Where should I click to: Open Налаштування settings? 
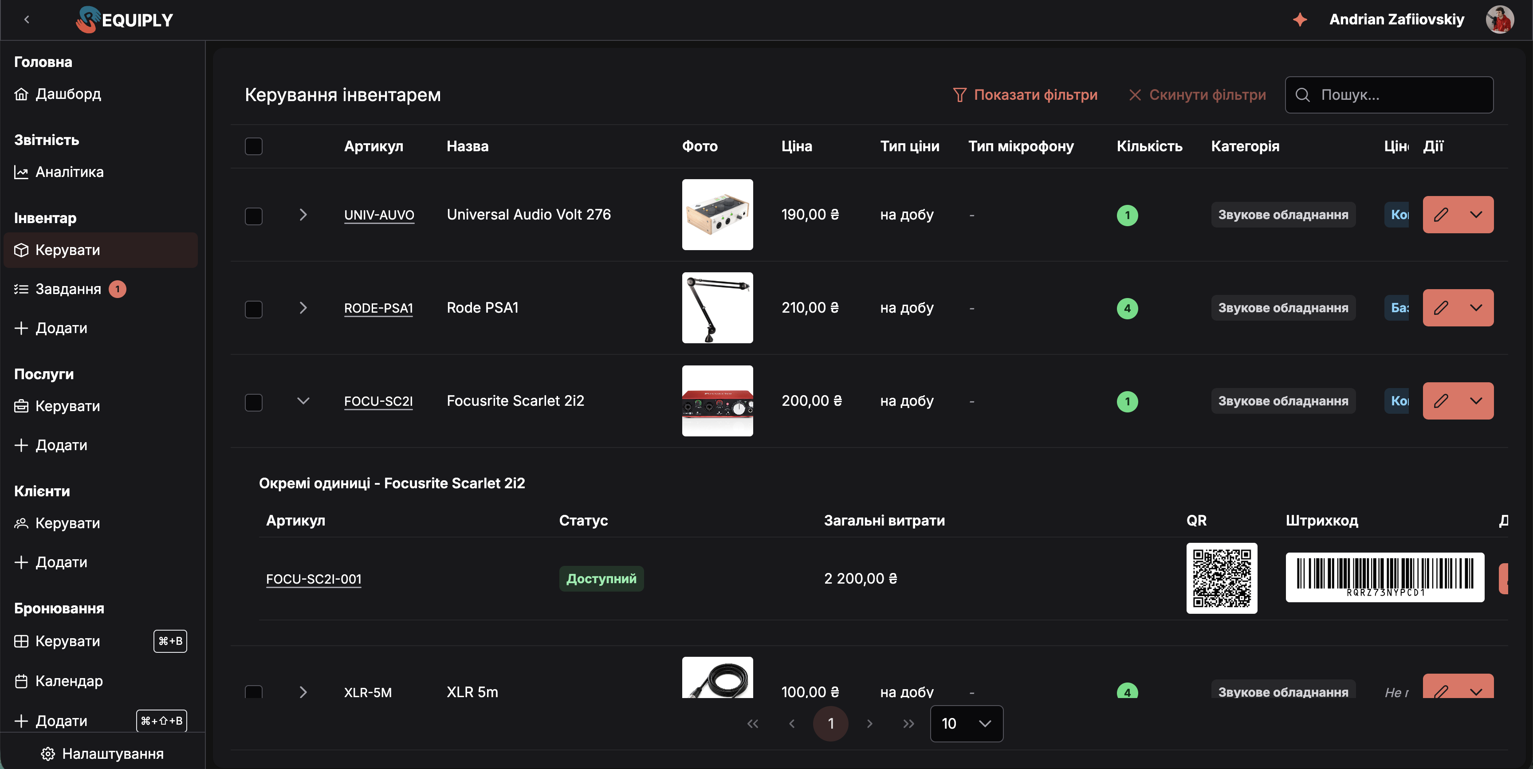coord(102,753)
